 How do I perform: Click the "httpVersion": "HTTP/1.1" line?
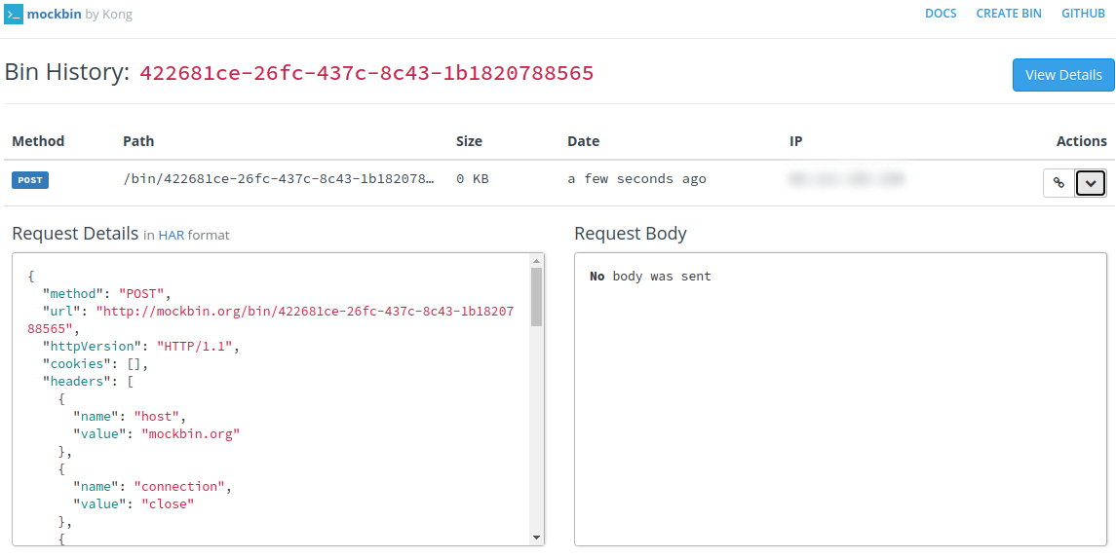point(141,346)
